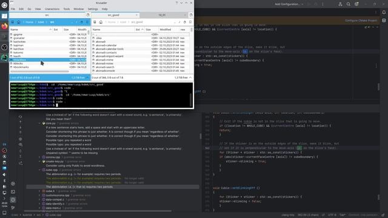Open the Terminal tool window icon in IDE
The width and height of the screenshot is (388, 218).
click(x=13, y=192)
